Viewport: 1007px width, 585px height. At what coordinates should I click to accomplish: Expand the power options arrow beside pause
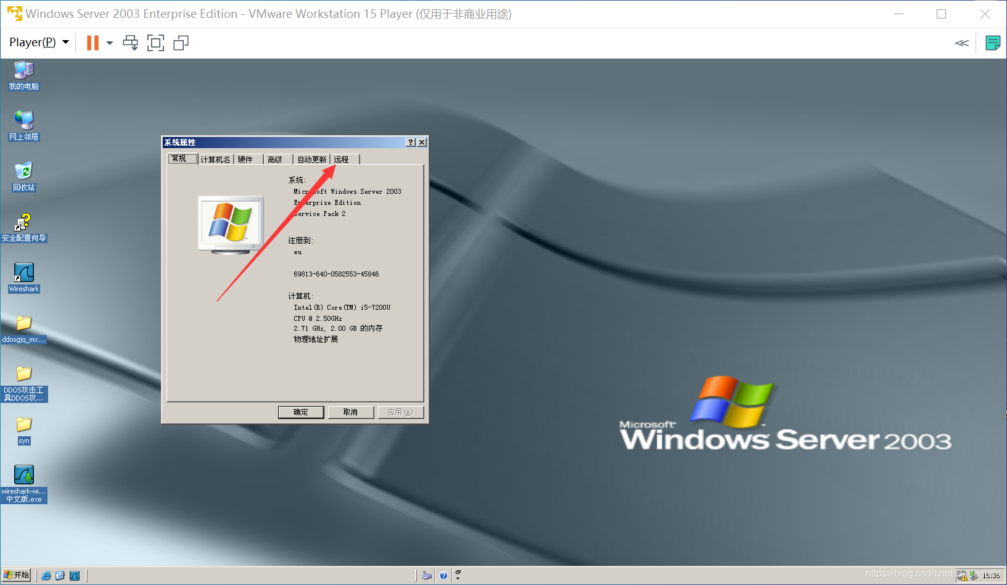click(110, 43)
